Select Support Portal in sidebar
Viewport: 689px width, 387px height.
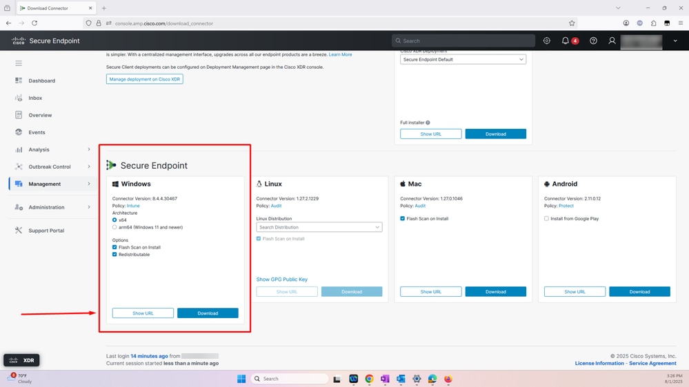(x=46, y=231)
